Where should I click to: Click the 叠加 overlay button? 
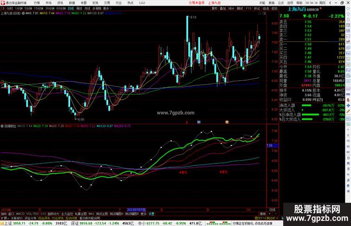point(223,8)
